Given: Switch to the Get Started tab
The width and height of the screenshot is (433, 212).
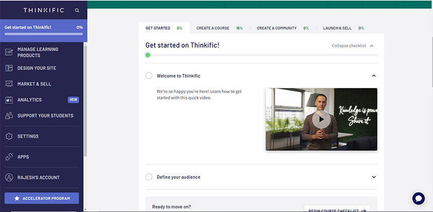Looking at the screenshot, I should (x=164, y=28).
